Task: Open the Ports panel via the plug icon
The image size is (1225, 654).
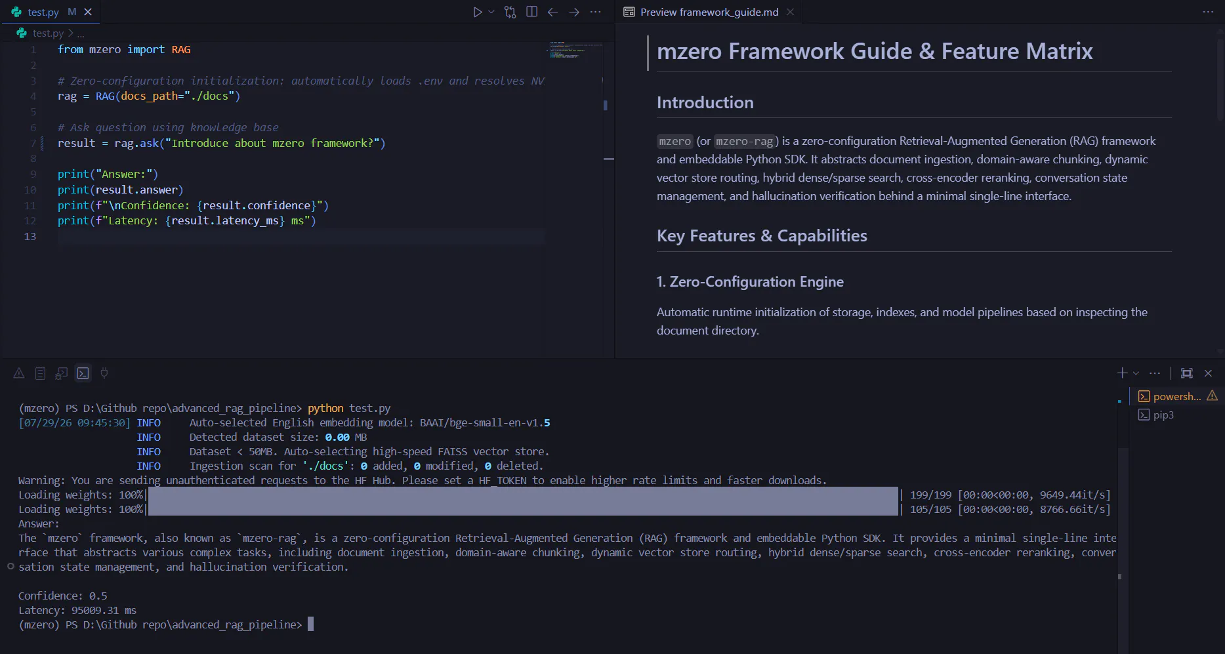Action: [104, 373]
